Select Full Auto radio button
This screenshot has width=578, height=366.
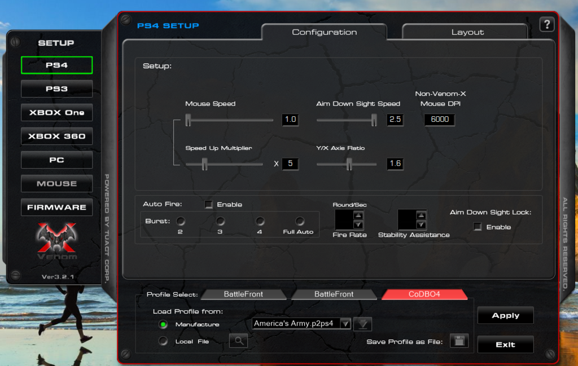tap(300, 221)
